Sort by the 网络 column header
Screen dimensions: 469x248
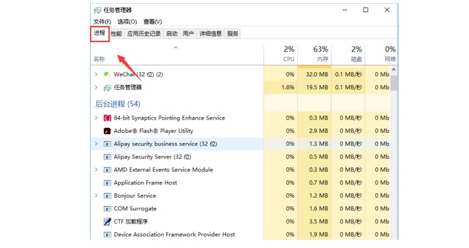pyautogui.click(x=381, y=54)
